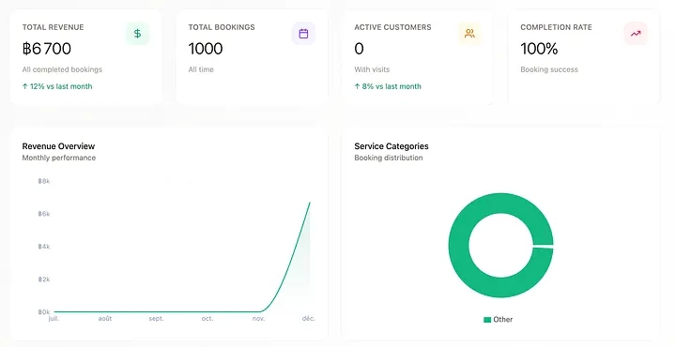This screenshot has height=347, width=676.
Task: Click the Total Revenue card title
Action: (53, 27)
